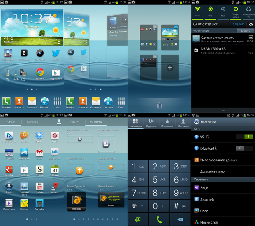Tap the 1 voicemail key on the keypad
This screenshot has width=255, height=226.
(138, 166)
